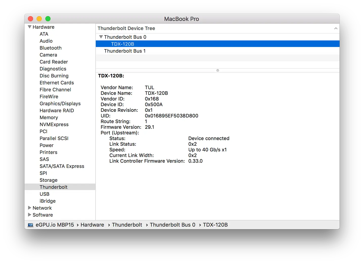Select iBridge in the sidebar
This screenshot has width=364, height=264.
pyautogui.click(x=48, y=201)
